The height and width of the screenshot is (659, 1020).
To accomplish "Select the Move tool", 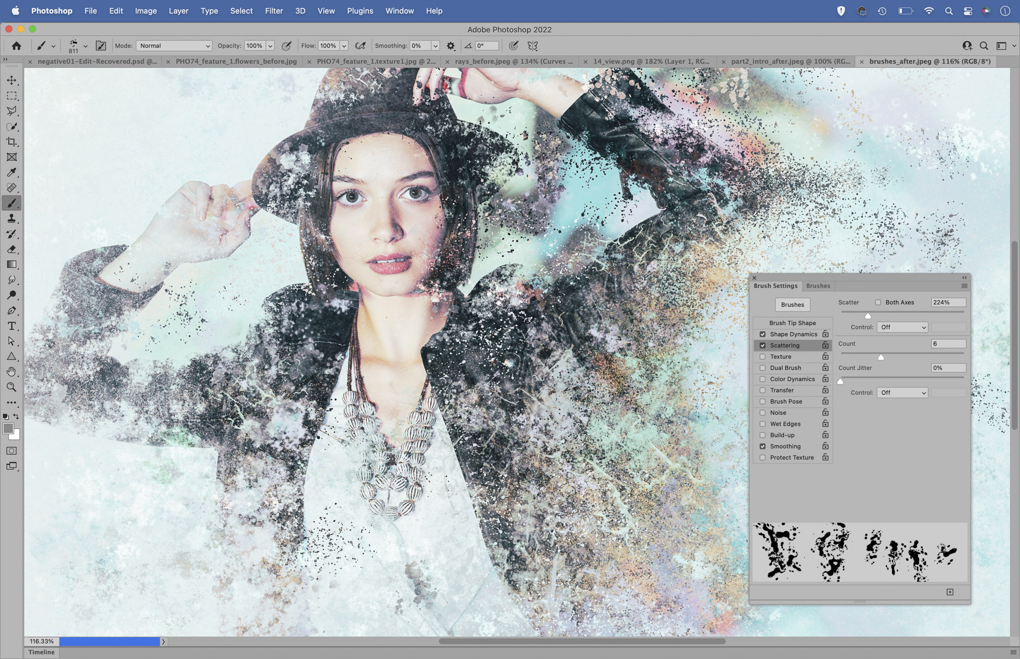I will [x=12, y=80].
